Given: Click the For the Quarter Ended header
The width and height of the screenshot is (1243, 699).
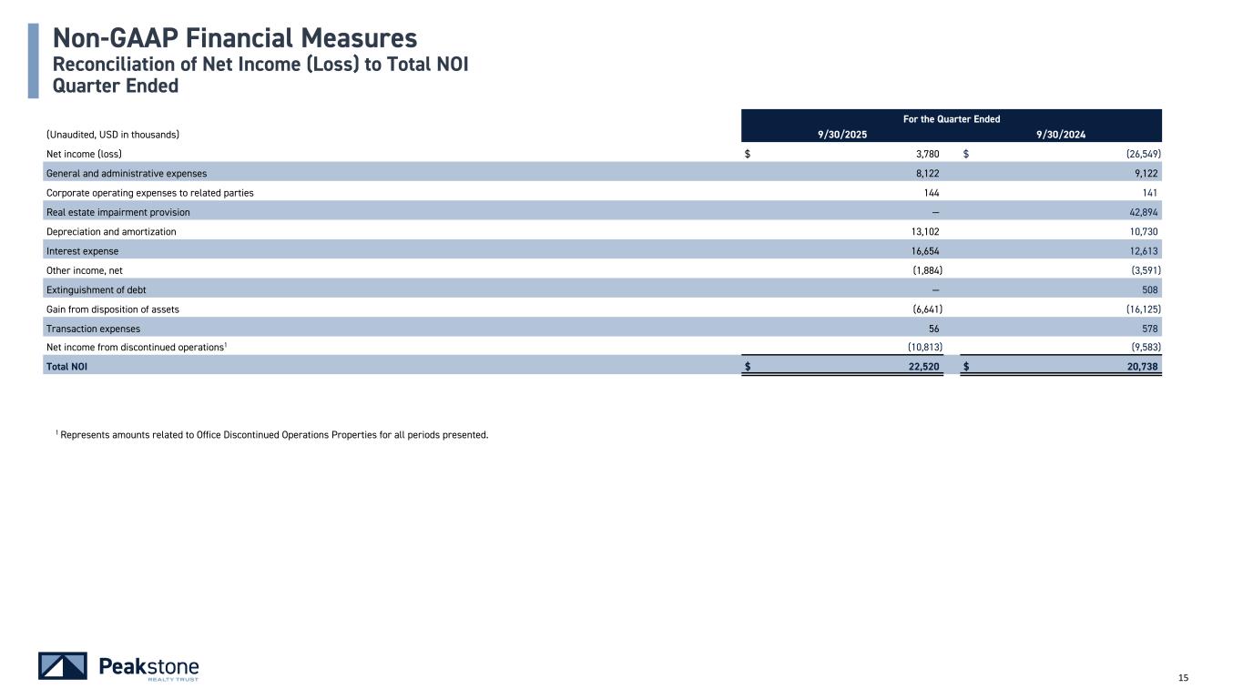Looking at the screenshot, I should 952,119.
